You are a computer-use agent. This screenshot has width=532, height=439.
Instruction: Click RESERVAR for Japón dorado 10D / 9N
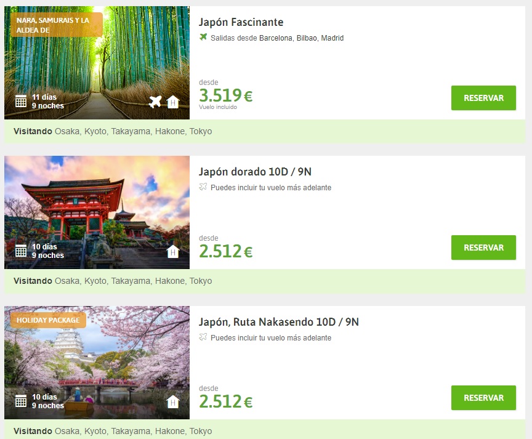click(x=483, y=248)
